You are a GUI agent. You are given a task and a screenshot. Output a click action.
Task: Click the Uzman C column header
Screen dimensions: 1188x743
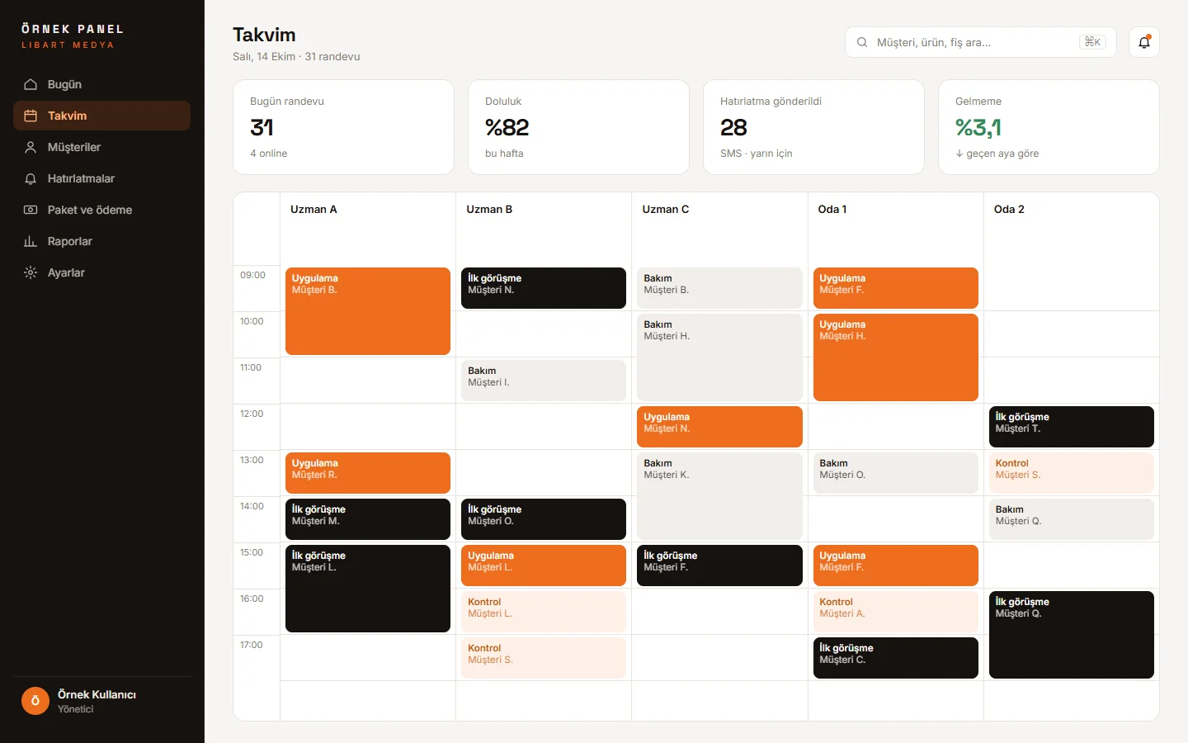(x=666, y=209)
